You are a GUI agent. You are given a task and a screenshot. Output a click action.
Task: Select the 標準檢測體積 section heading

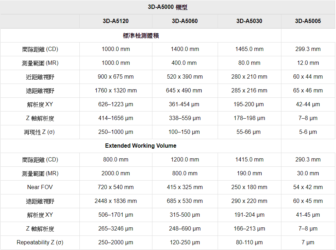coord(141,35)
